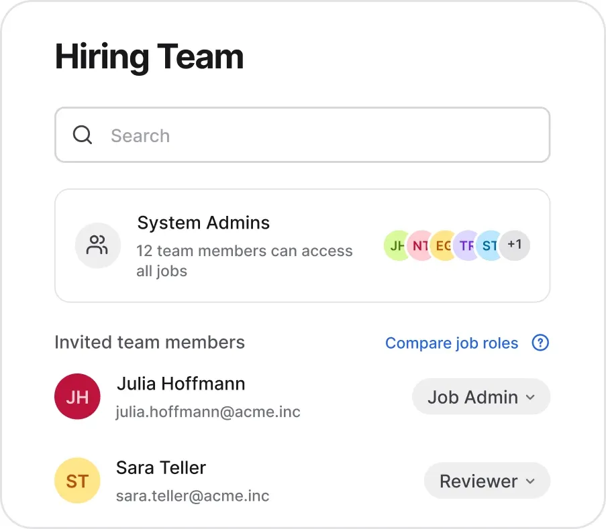Focus the Search input field
Image resolution: width=606 pixels, height=529 pixels.
click(x=302, y=135)
